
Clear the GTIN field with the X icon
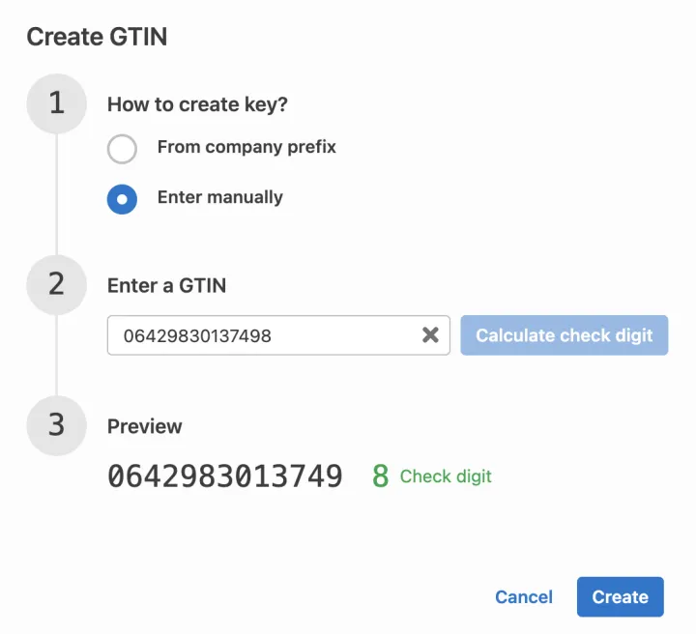point(430,335)
